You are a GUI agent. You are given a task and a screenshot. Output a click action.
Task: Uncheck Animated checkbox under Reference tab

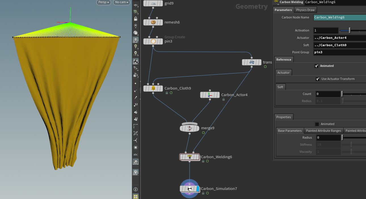(316, 66)
